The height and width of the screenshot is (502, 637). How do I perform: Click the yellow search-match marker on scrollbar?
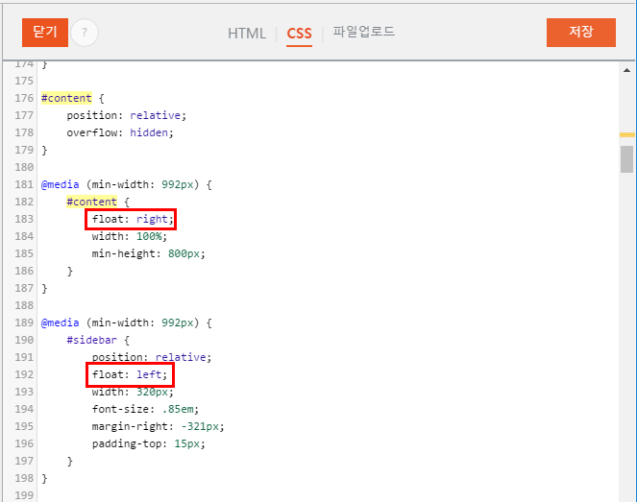coord(626,134)
